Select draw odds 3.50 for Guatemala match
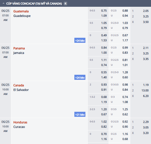Screen dimensions: 151x144 click(145, 22)
